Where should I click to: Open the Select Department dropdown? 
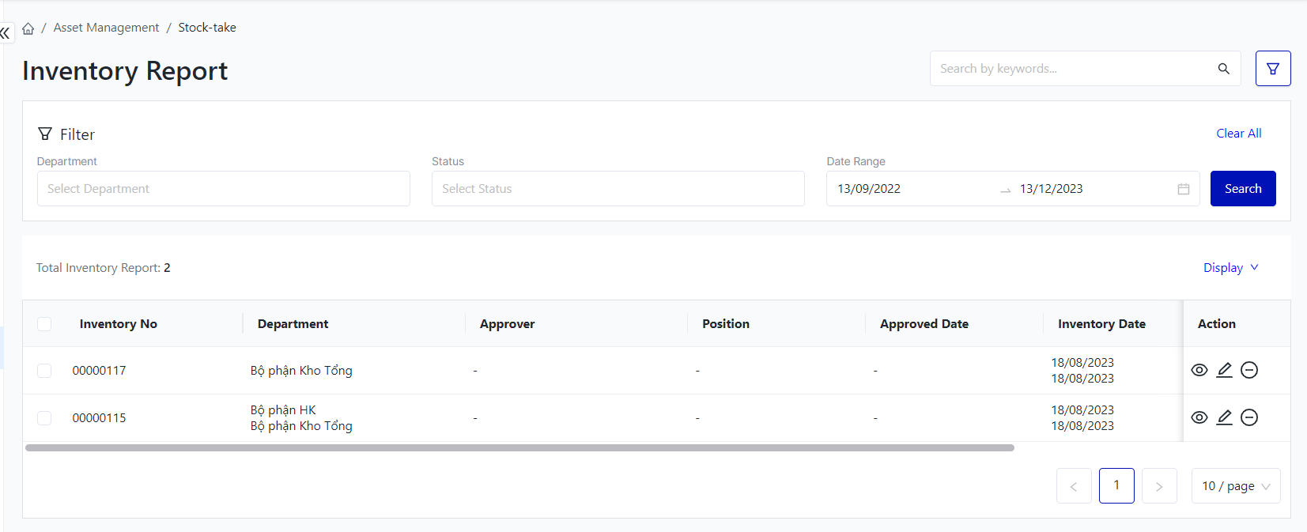[223, 189]
